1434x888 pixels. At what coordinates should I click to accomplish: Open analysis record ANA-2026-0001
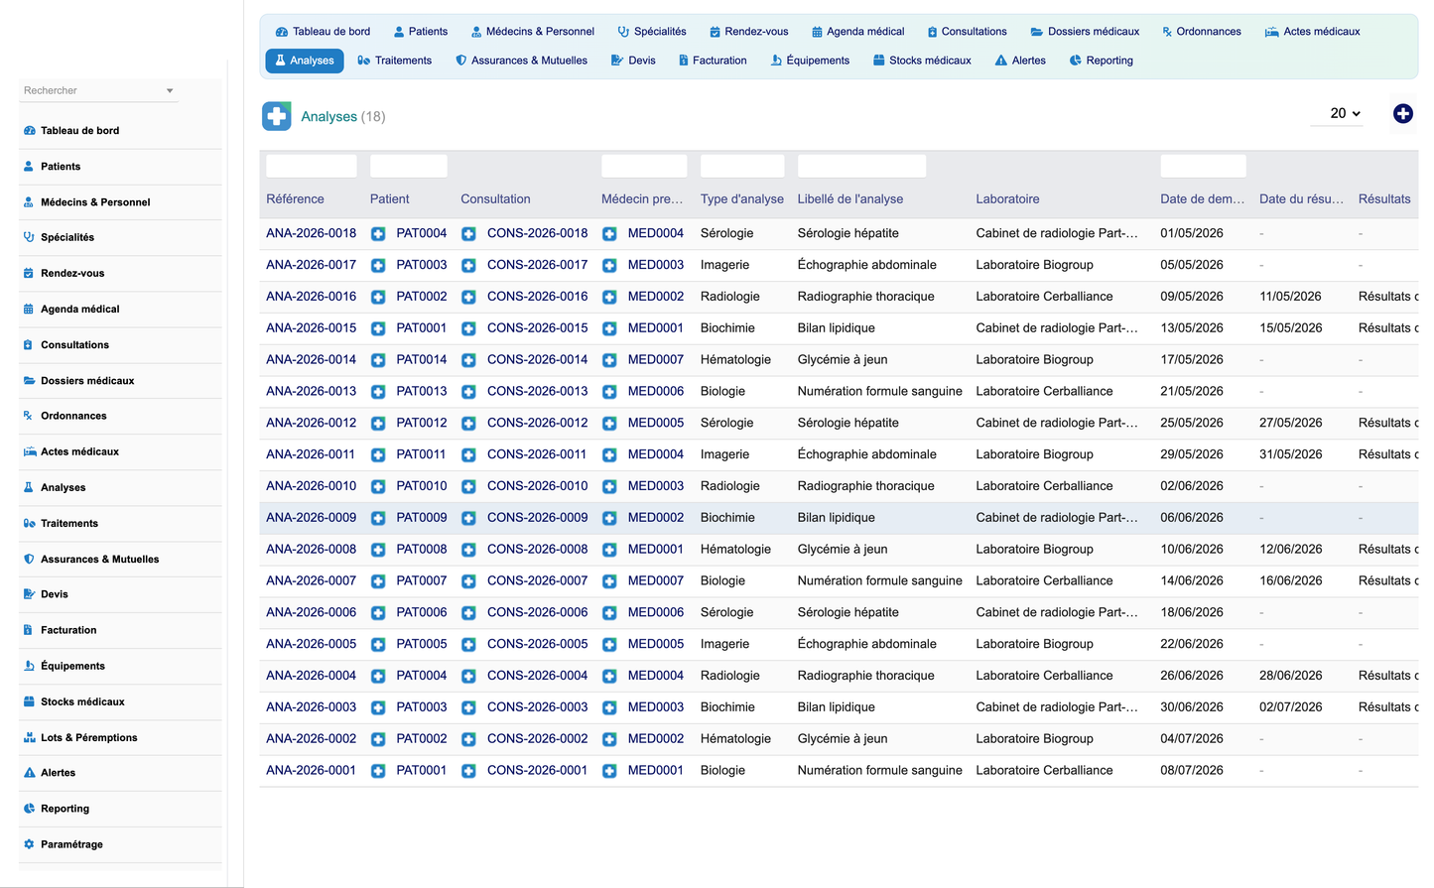click(x=311, y=771)
